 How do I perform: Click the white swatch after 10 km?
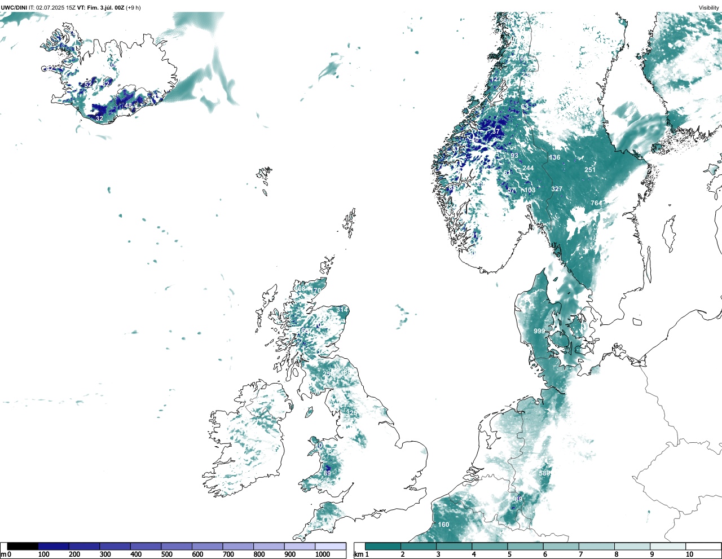[x=703, y=547]
